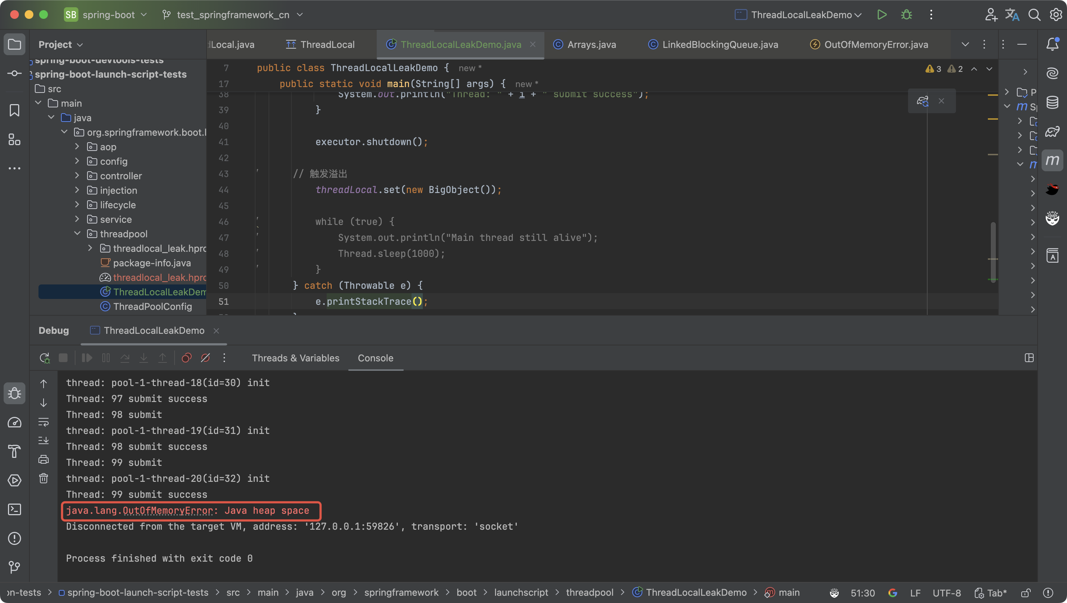The image size is (1067, 603).
Task: Open the Database tool window
Action: 1052,102
